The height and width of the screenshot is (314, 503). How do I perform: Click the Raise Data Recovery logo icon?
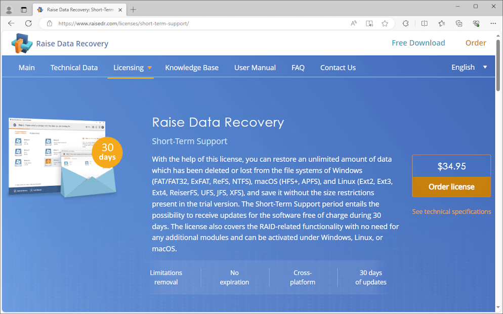click(21, 43)
